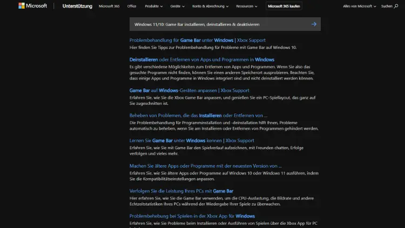
Task: Open 'Verfolgen Sie die Leistung Ihres PCs' result
Action: 181,191
